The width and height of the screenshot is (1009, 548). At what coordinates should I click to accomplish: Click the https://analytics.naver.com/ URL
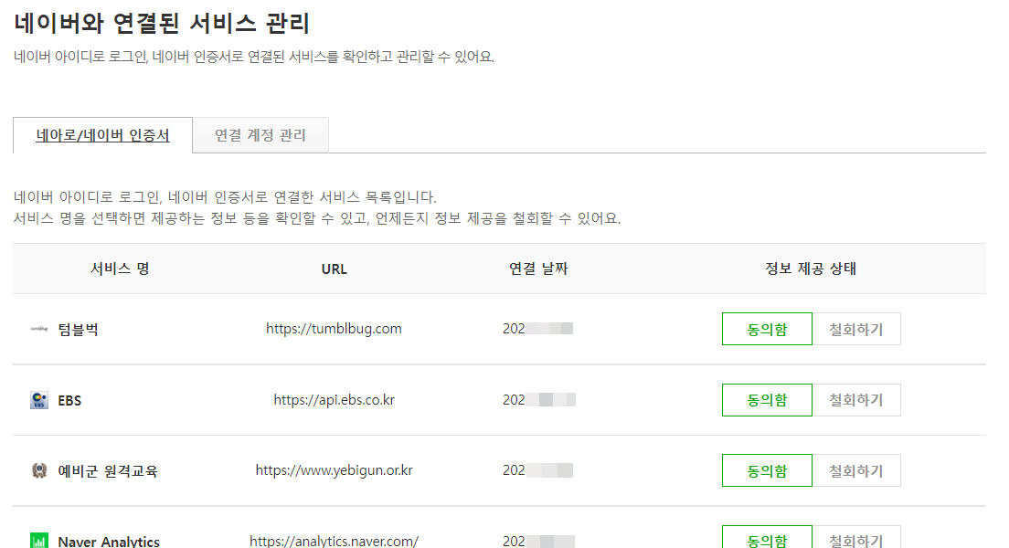click(334, 541)
